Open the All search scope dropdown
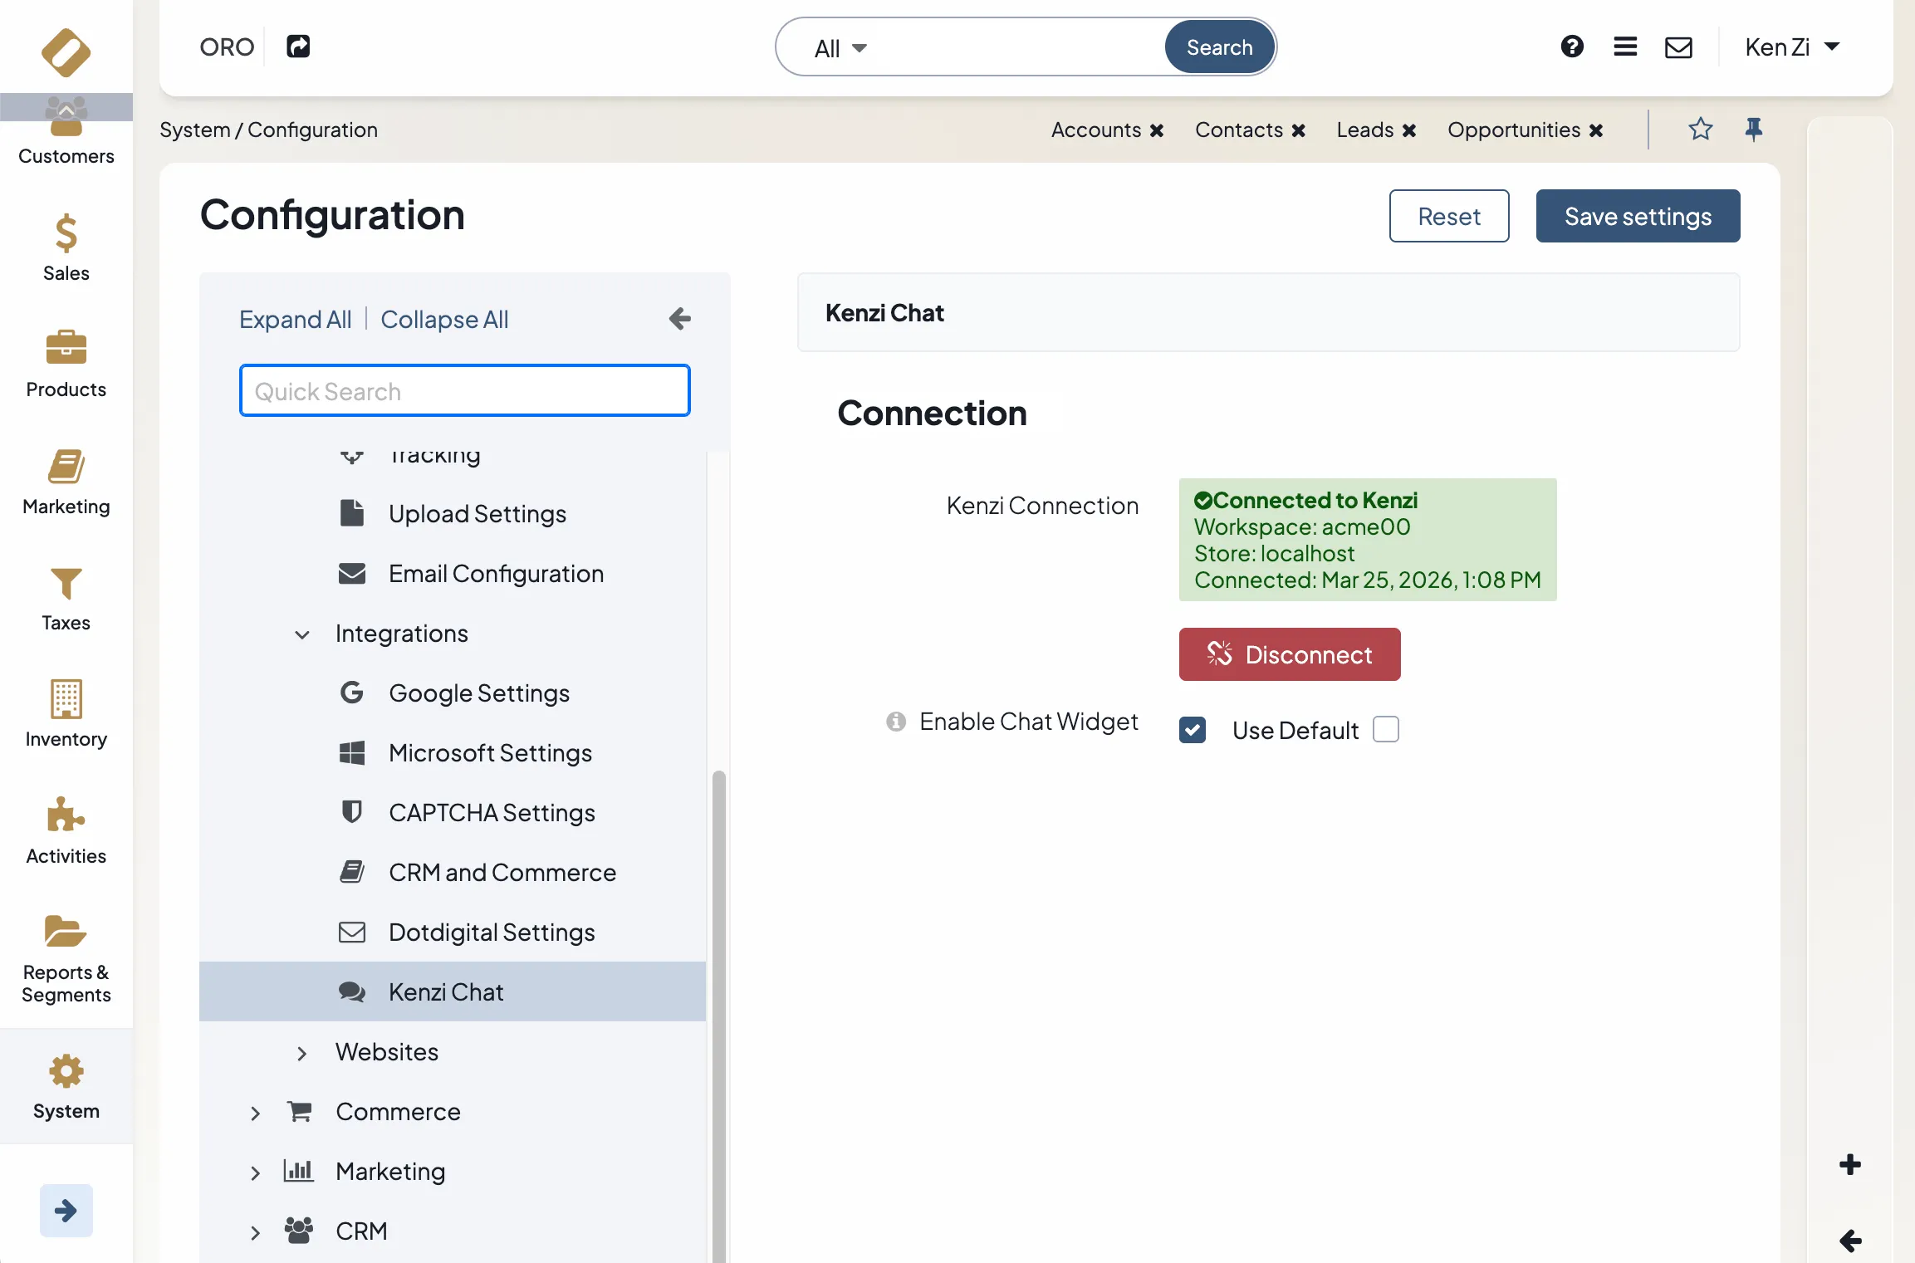 (840, 48)
